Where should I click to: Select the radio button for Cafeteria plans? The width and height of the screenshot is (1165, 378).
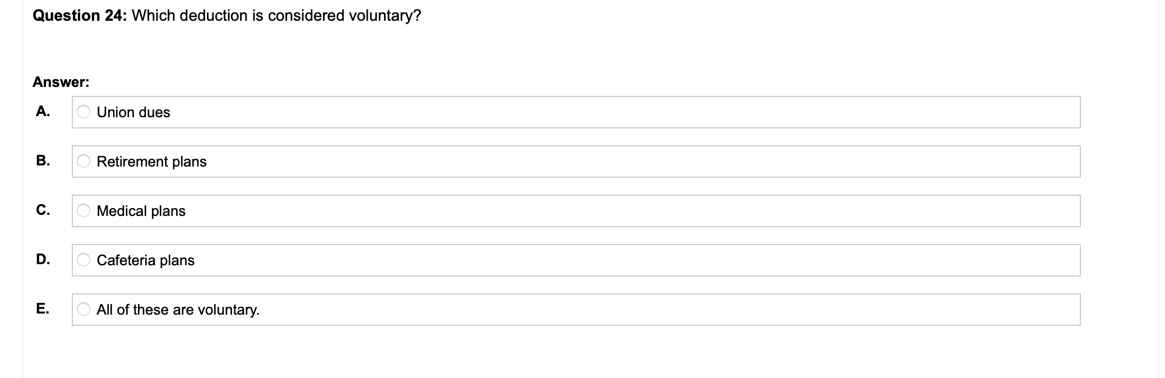click(83, 260)
